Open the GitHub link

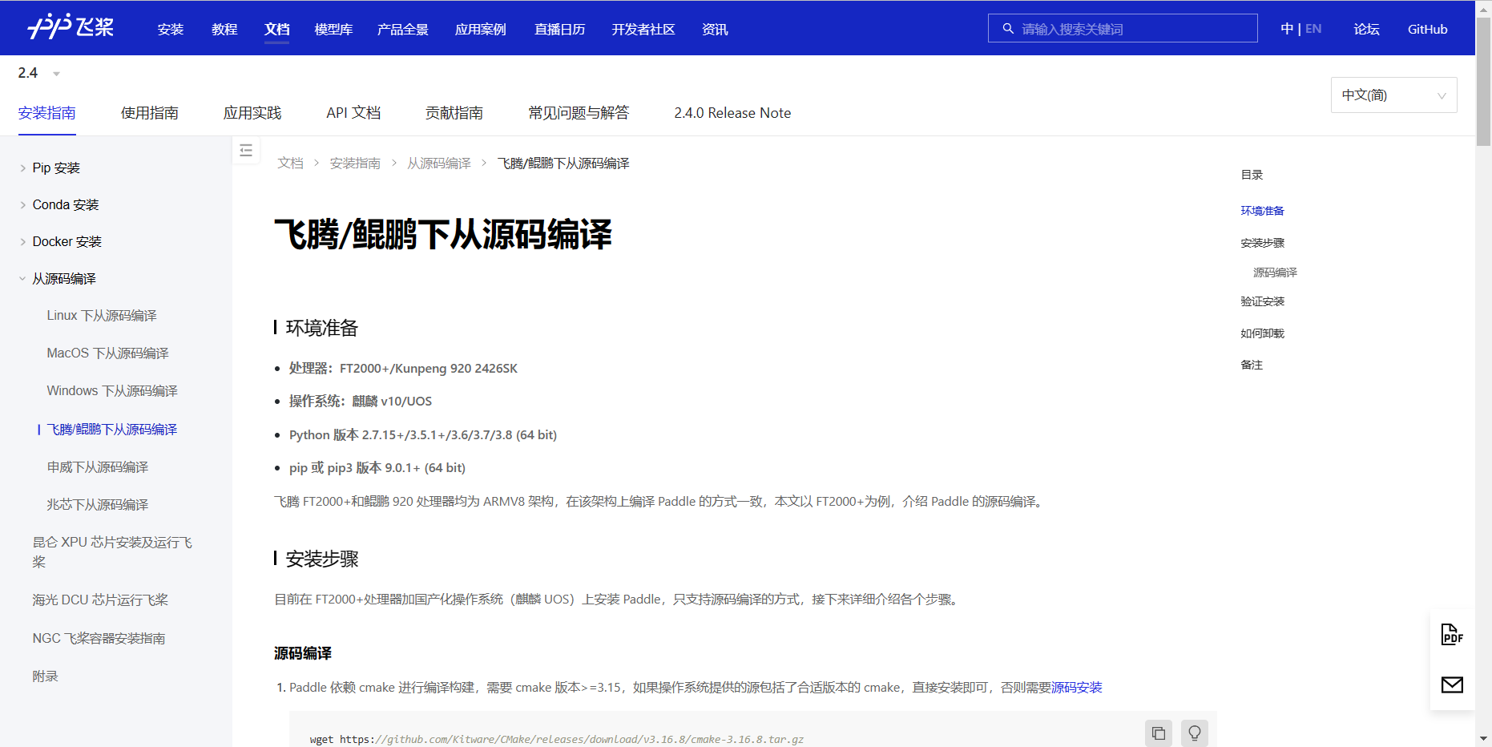coord(1427,28)
